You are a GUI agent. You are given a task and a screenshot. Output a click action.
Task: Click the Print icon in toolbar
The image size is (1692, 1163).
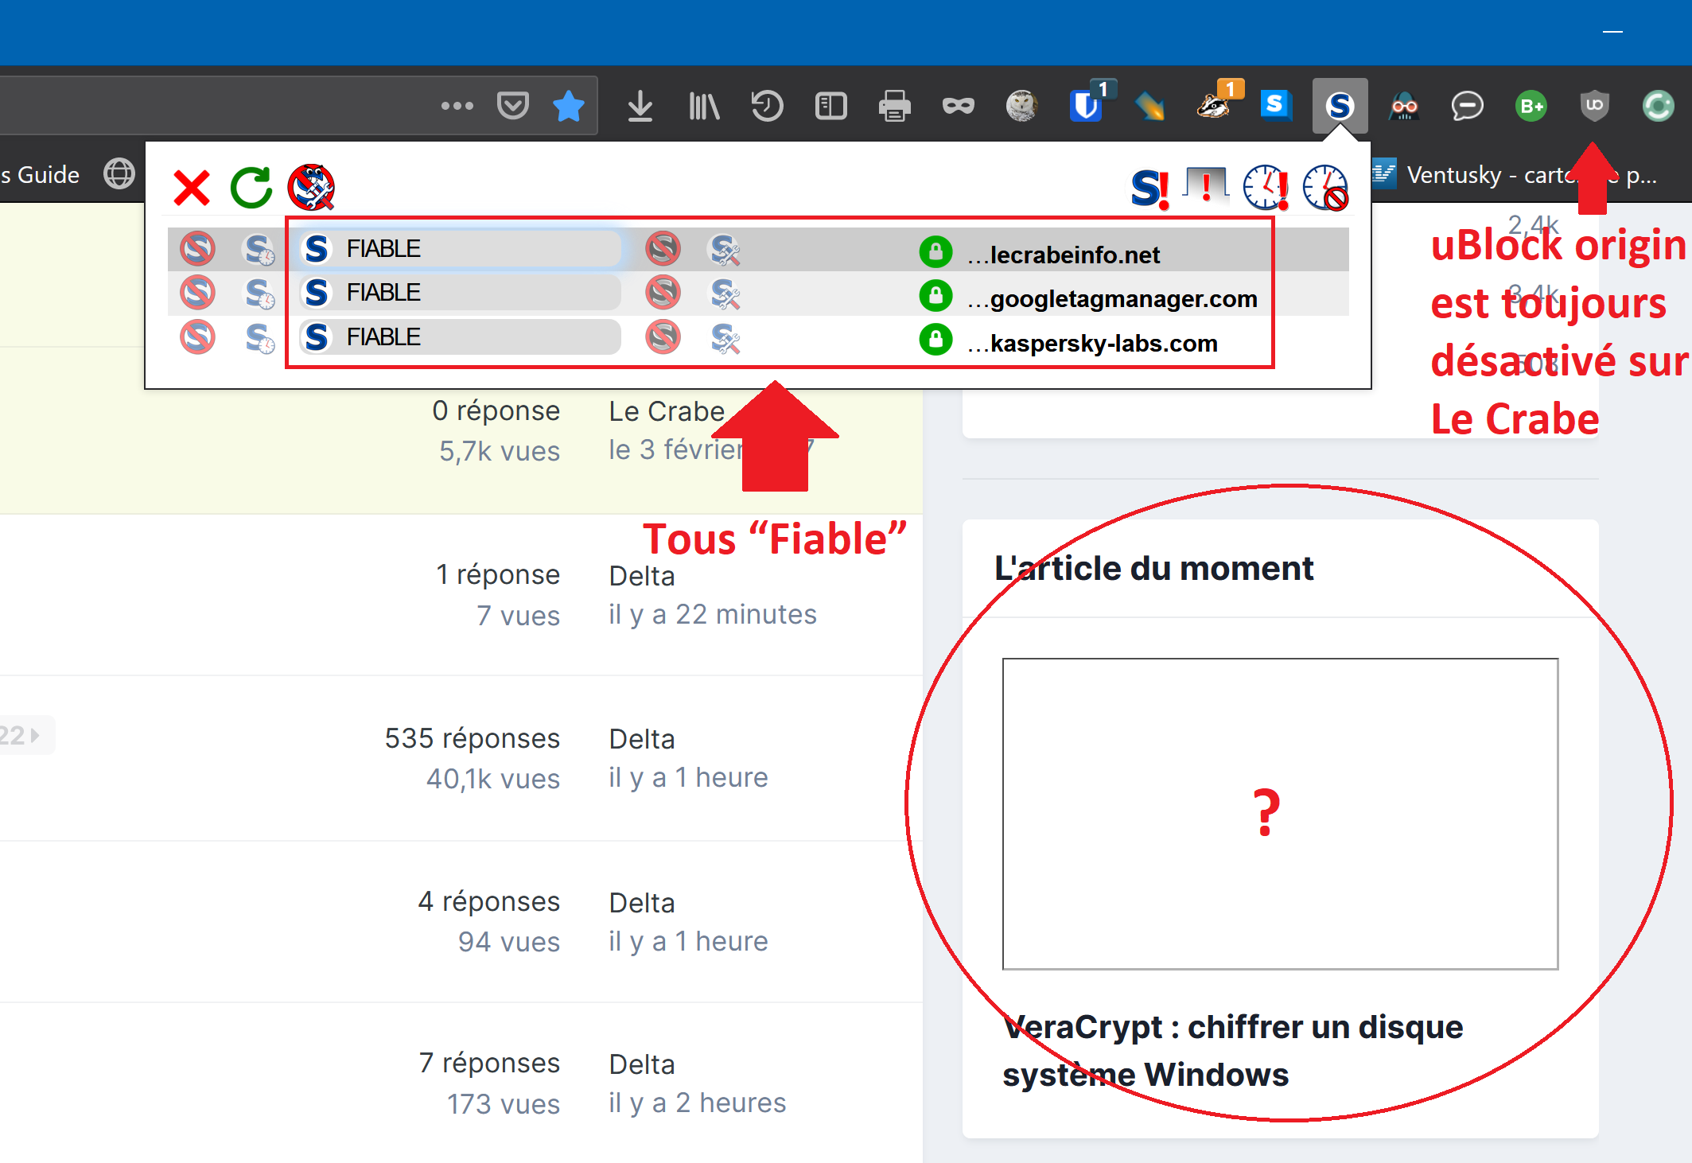[x=894, y=106]
